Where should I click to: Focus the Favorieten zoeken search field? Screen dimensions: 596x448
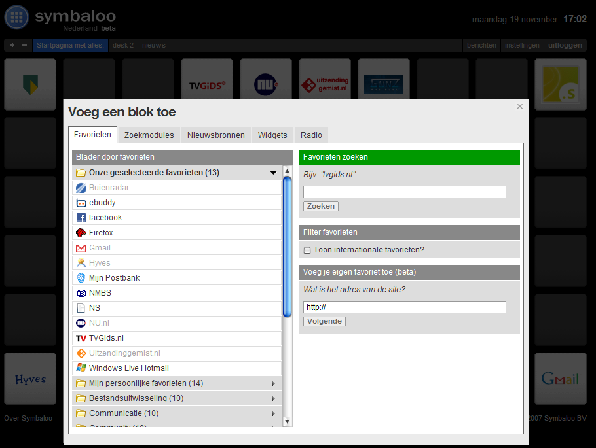pos(405,192)
